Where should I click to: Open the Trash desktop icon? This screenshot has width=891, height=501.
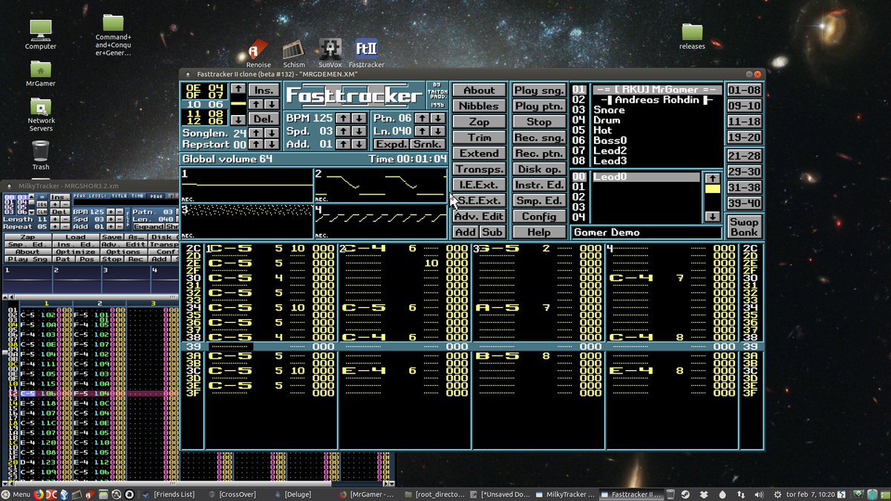41,155
